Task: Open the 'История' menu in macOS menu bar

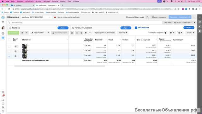Action: click(39, 1)
